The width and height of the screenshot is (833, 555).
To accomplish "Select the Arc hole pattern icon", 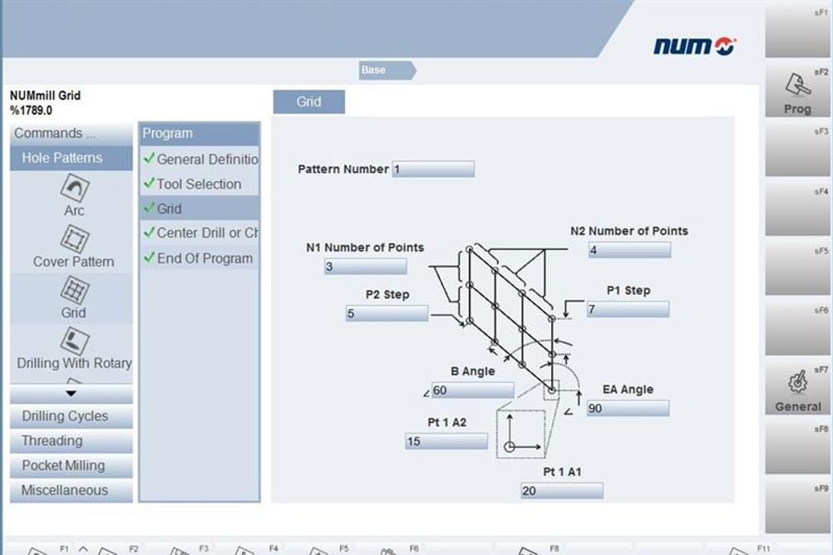I will coord(74,188).
